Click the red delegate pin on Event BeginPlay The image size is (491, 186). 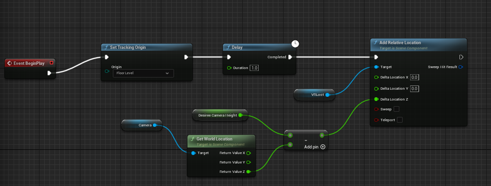[x=51, y=63]
